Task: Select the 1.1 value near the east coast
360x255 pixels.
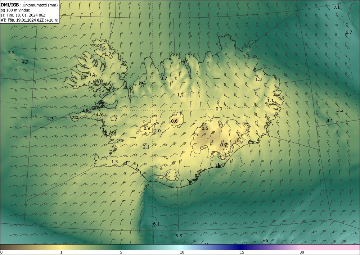Action: [x=270, y=101]
